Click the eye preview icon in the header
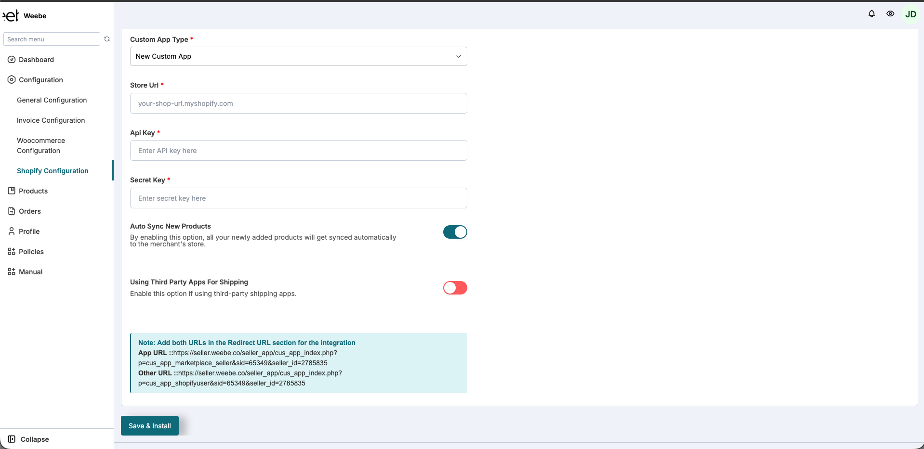Screen dimensions: 924x449 [x=890, y=13]
